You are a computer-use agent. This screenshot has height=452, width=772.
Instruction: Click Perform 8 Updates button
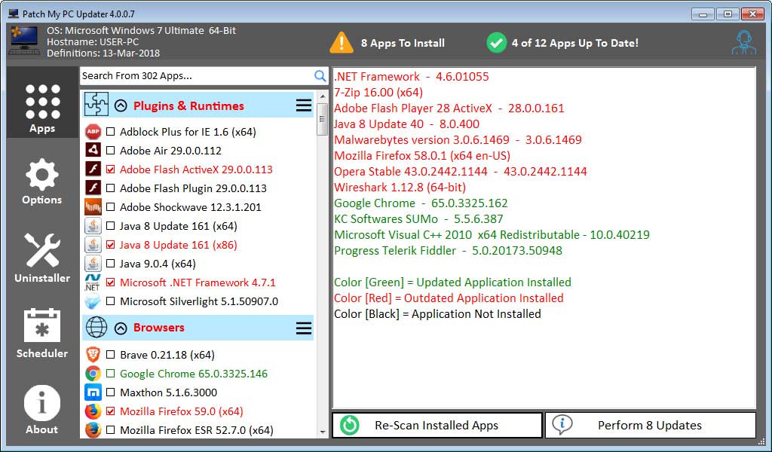pyautogui.click(x=651, y=425)
